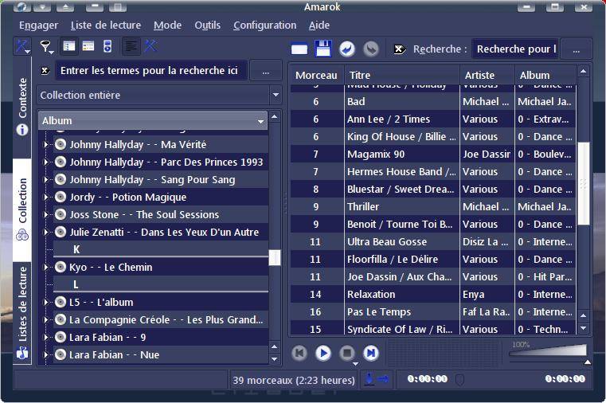Screen dimensions: 606x403
Task: Open the collection filter funnel icon
Action: tap(46, 46)
